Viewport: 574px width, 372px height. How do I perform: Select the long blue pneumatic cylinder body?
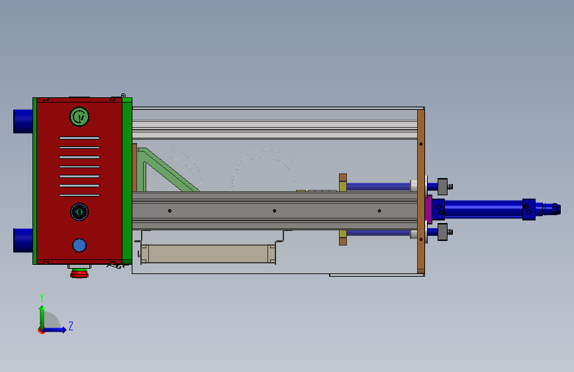click(x=483, y=209)
